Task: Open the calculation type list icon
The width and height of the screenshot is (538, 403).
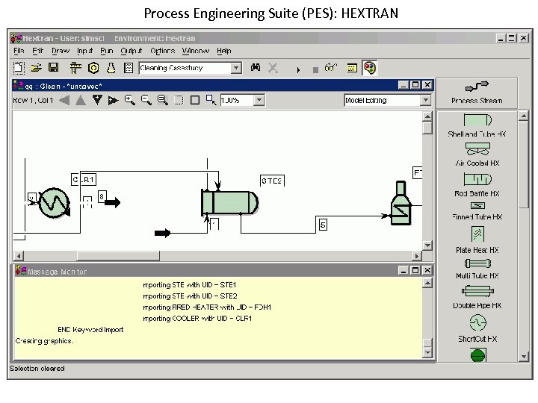Action: click(129, 68)
